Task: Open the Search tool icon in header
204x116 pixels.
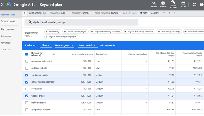Action: click(154, 4)
